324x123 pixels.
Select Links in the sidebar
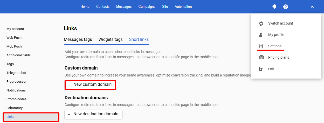[31, 117]
